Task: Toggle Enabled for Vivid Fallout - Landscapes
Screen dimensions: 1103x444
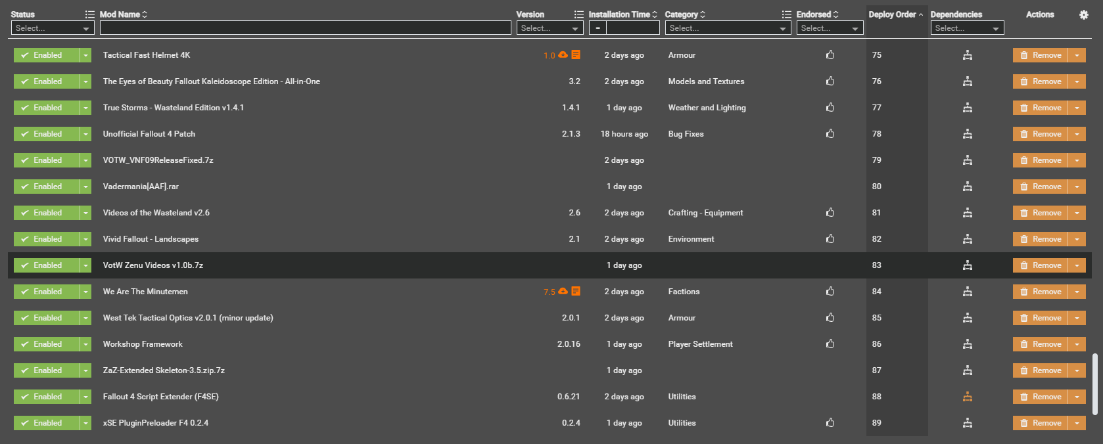Action: [x=47, y=239]
